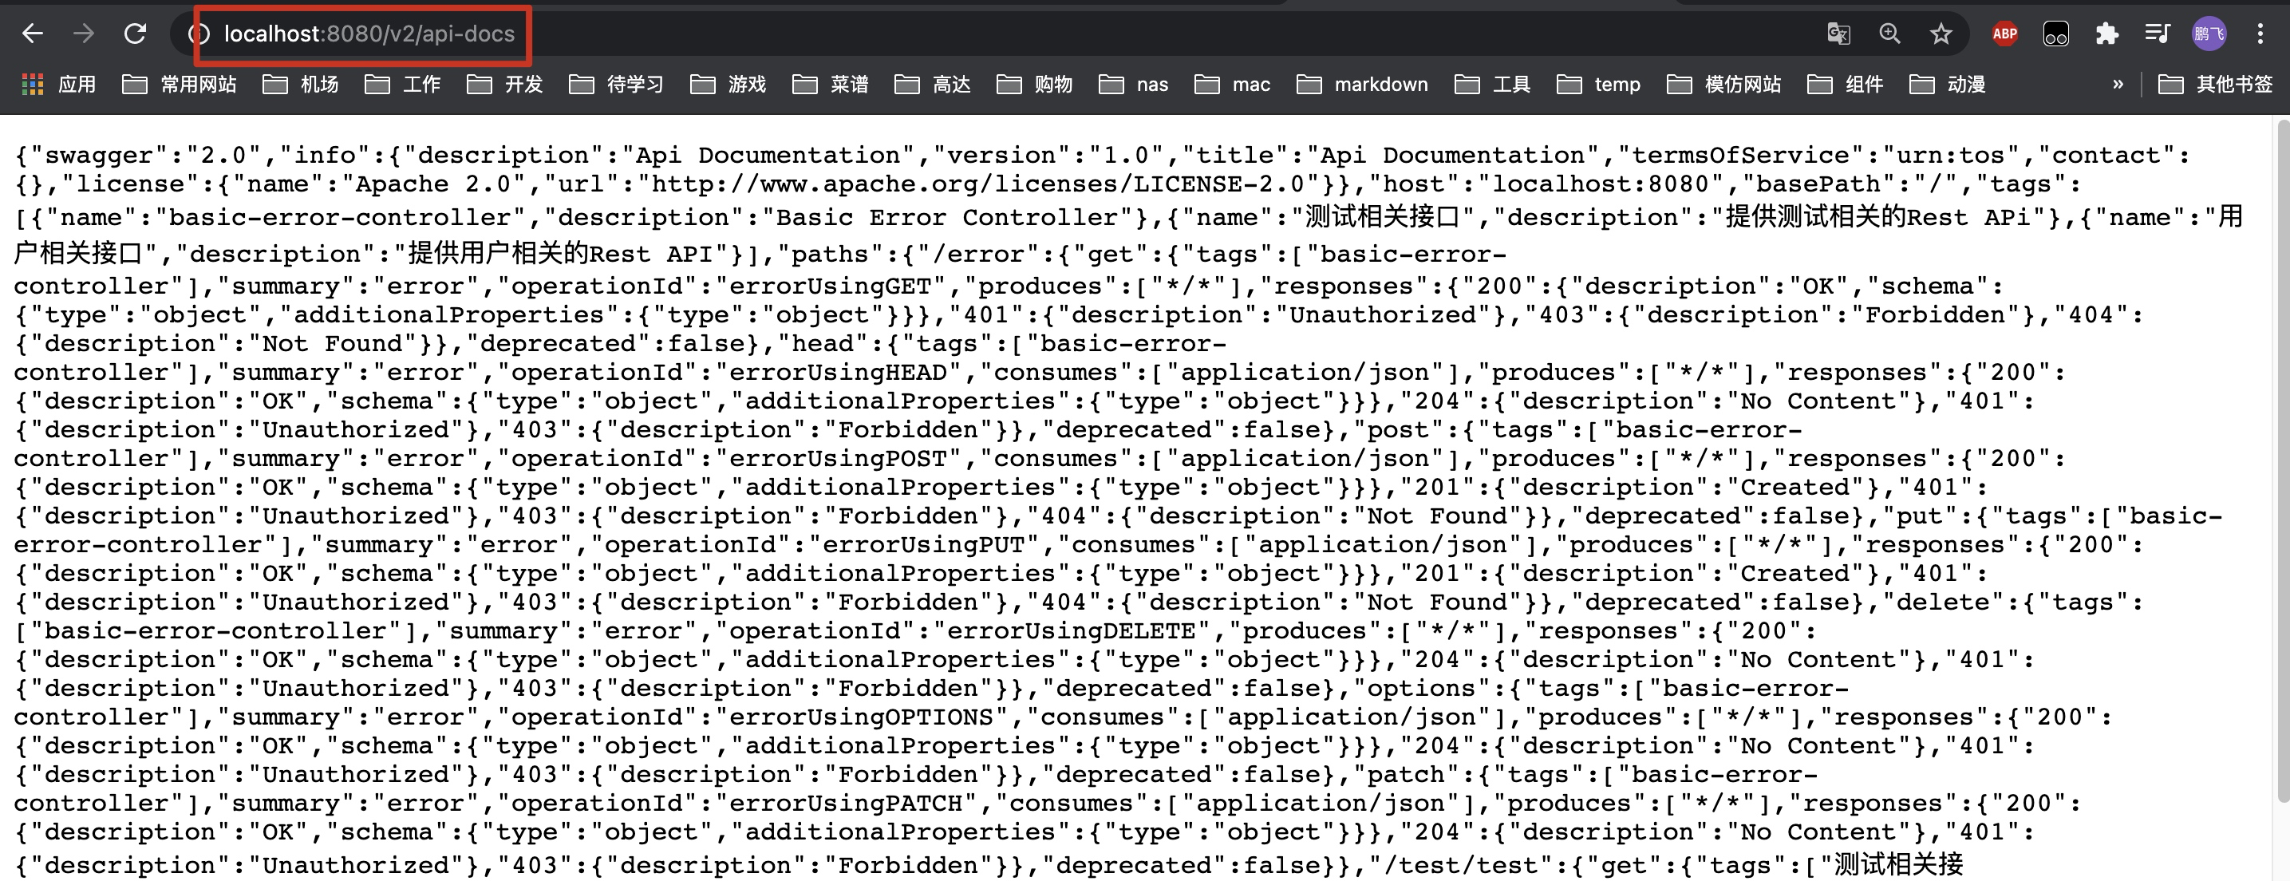This screenshot has height=881, width=2290.
Task: Open the 鹏飞 profile avatar
Action: [x=2209, y=34]
